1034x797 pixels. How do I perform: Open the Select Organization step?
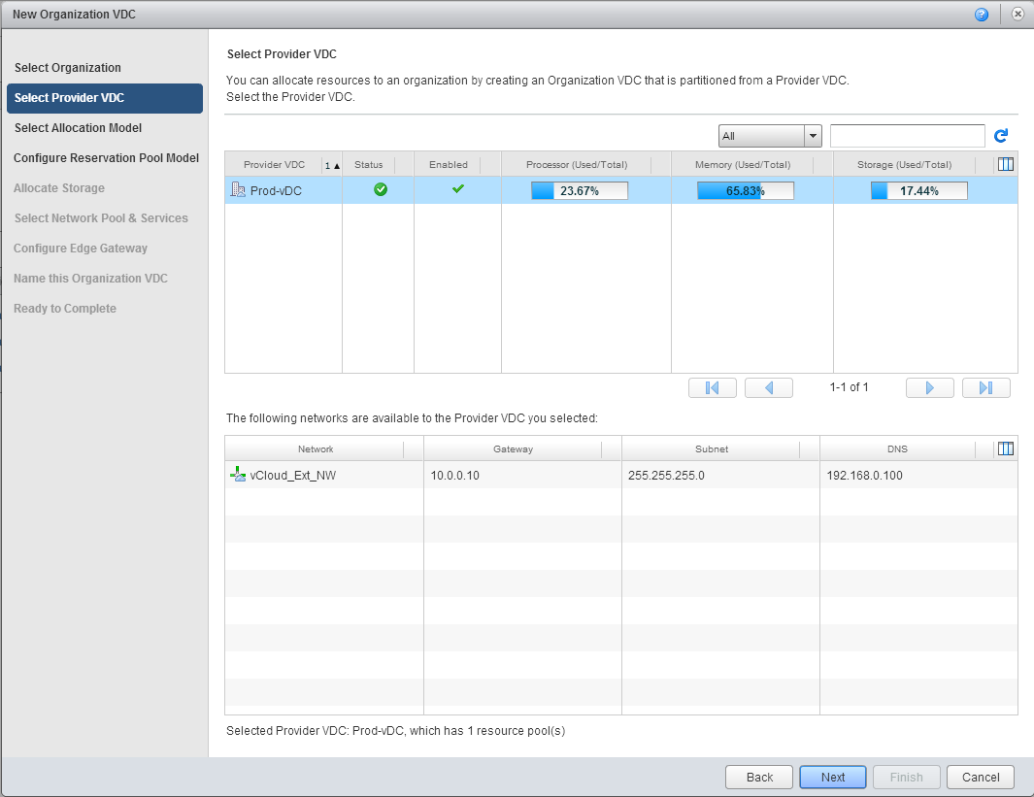click(68, 68)
